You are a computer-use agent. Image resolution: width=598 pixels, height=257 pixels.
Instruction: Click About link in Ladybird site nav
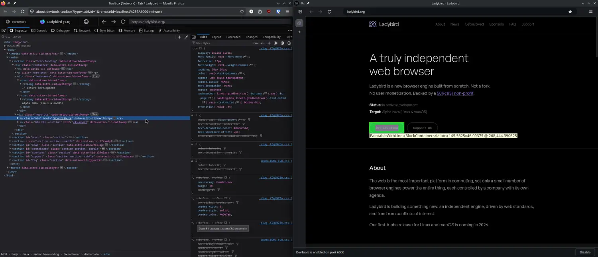440,24
